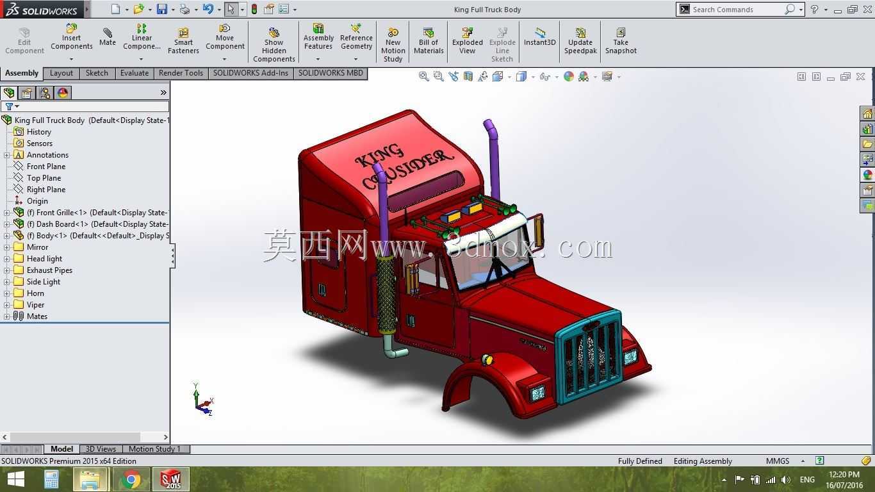This screenshot has height=492, width=875.
Task: Expand the Front Grille<1> component
Action: tap(6, 213)
